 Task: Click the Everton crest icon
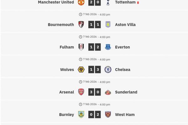tap(108, 47)
